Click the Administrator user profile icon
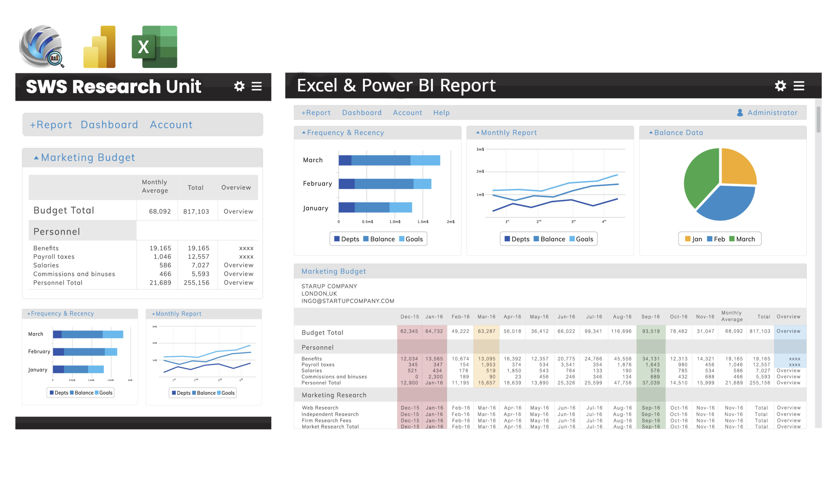837x502 pixels. (x=740, y=113)
